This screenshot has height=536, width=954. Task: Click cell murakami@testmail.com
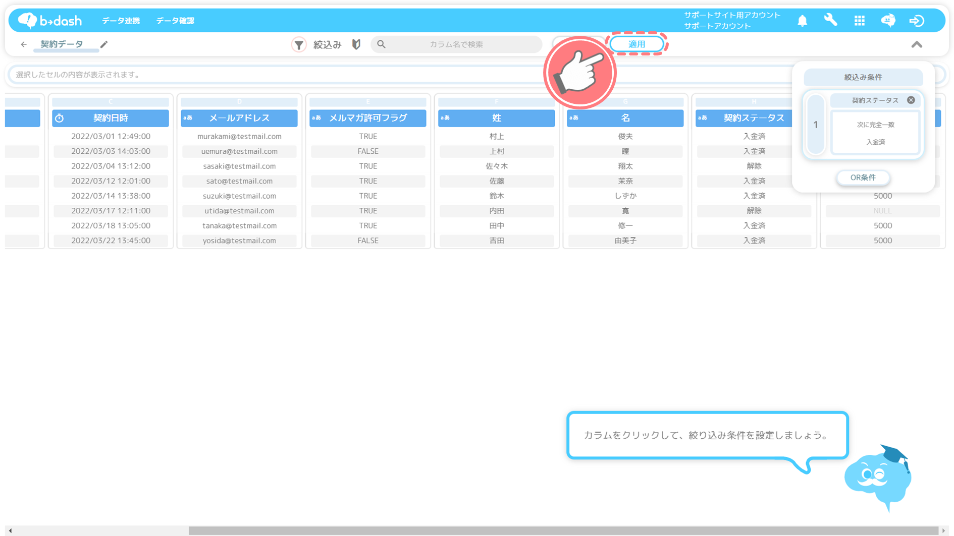pos(239,136)
